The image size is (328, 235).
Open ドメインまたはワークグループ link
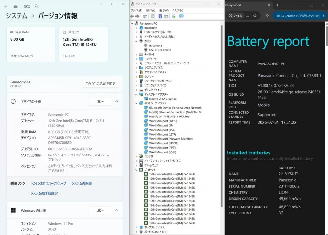pyautogui.click(x=48, y=183)
